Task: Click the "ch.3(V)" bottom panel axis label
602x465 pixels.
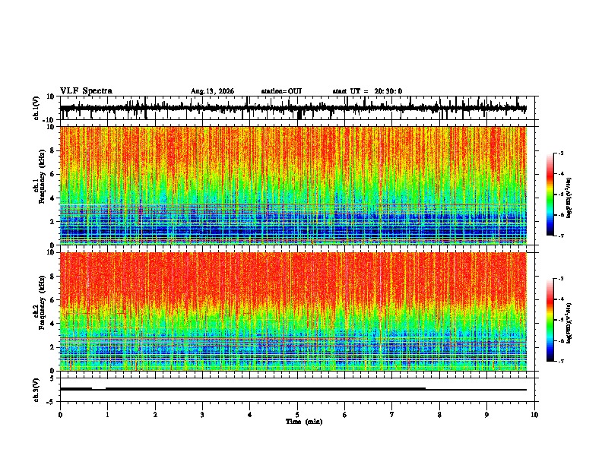Action: coord(36,390)
